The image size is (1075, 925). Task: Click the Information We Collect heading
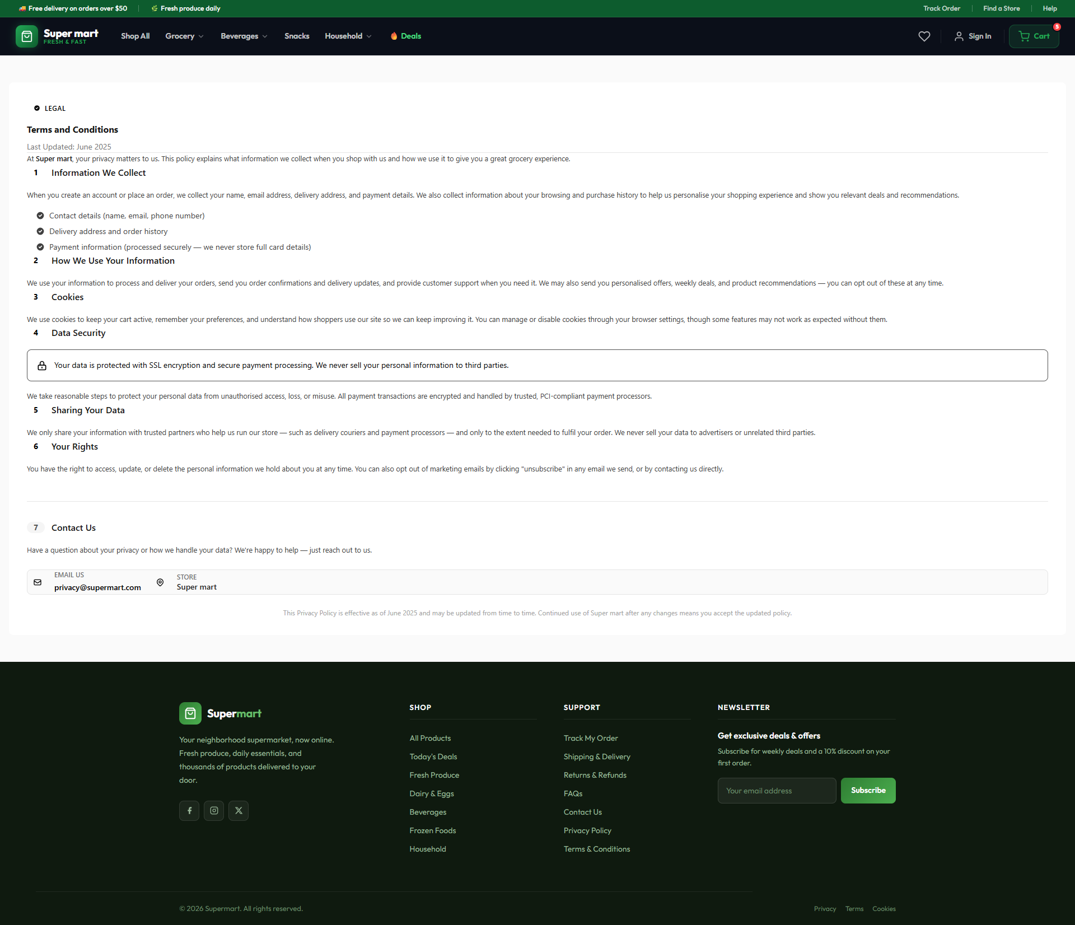(x=99, y=173)
